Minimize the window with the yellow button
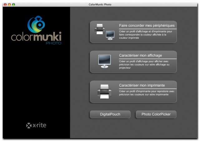Viewport: 200px width, 141px height. [9, 5]
